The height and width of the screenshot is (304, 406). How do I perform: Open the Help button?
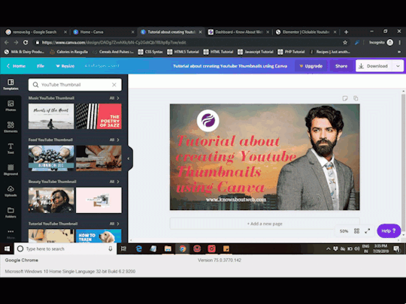tap(389, 231)
